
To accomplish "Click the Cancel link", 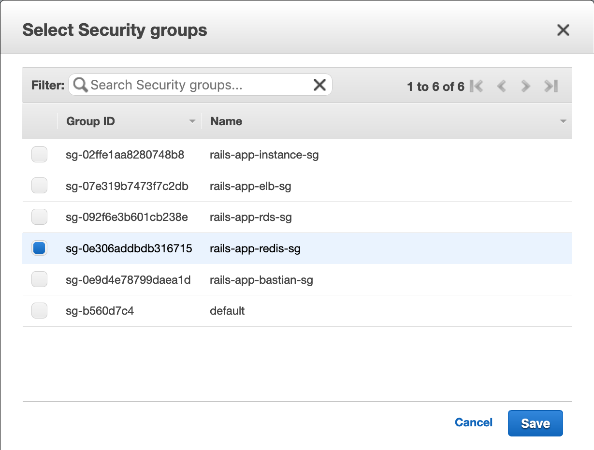I will pyautogui.click(x=473, y=422).
